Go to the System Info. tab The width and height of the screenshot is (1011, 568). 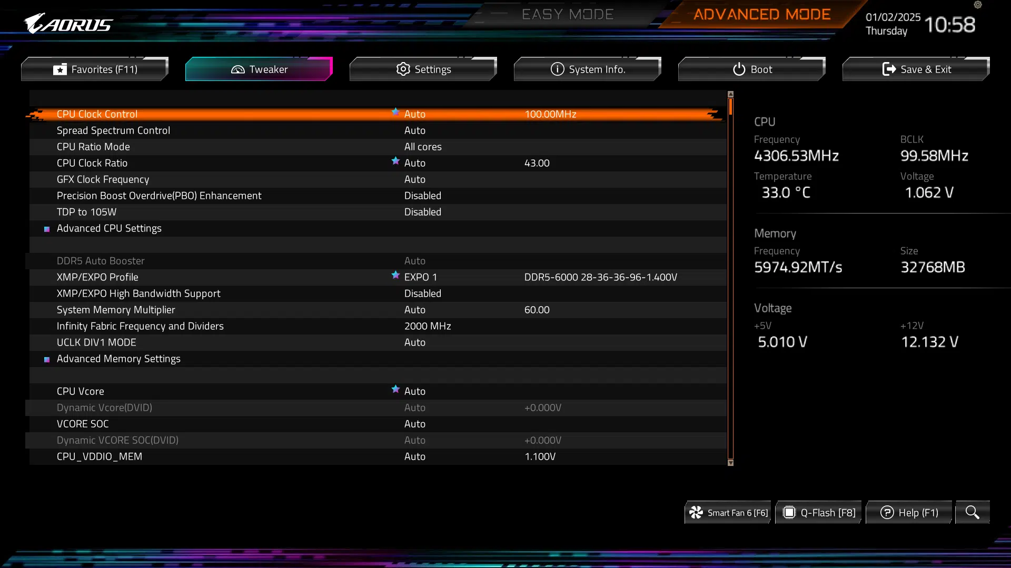pos(588,69)
